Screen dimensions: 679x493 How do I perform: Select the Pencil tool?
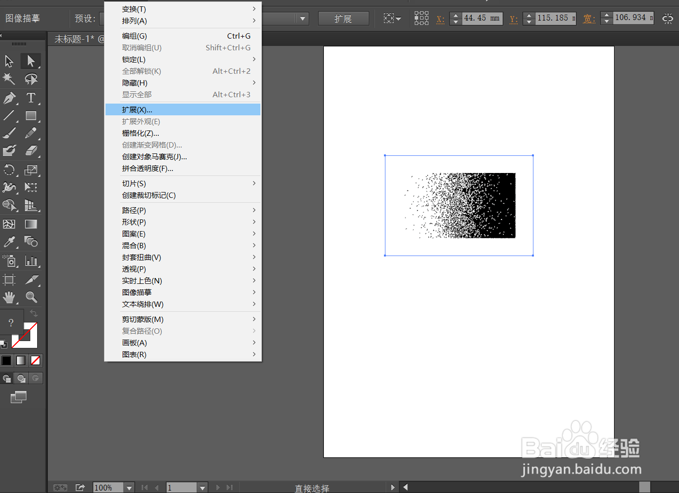(31, 133)
